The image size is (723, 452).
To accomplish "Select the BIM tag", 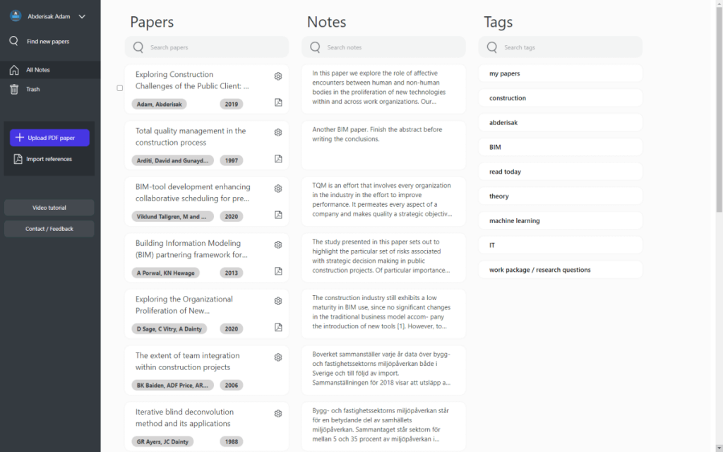I will (560, 147).
